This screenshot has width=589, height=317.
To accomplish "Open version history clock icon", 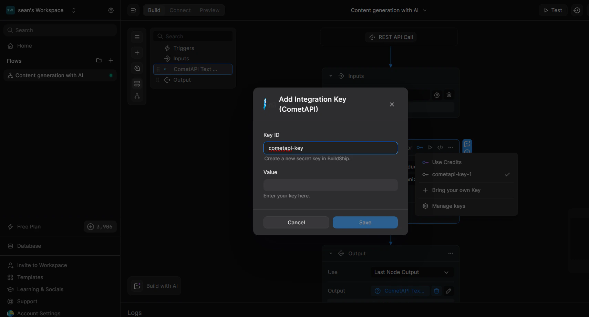I will pos(577,10).
